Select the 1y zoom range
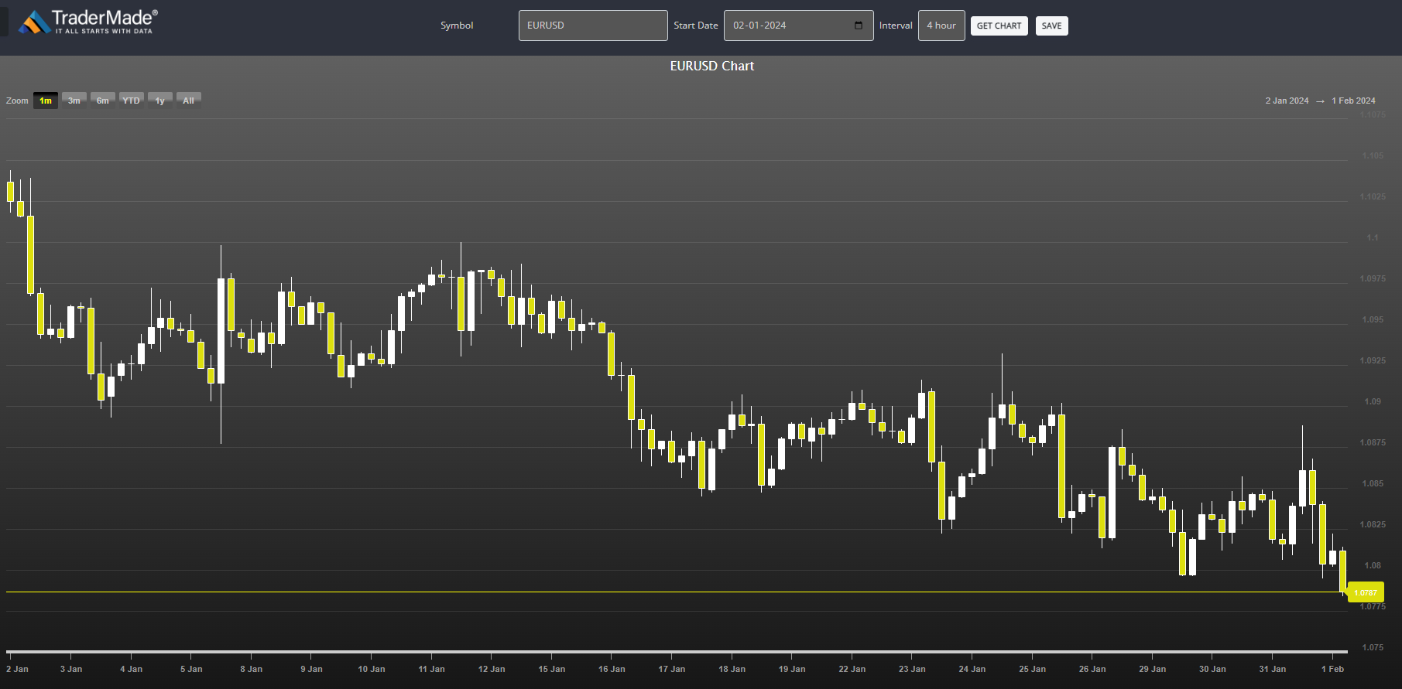Image resolution: width=1402 pixels, height=689 pixels. [160, 101]
